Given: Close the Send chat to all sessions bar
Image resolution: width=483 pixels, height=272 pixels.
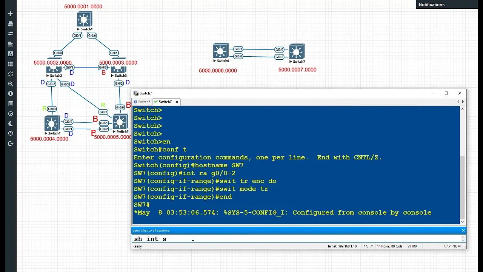Looking at the screenshot, I should (x=463, y=230).
